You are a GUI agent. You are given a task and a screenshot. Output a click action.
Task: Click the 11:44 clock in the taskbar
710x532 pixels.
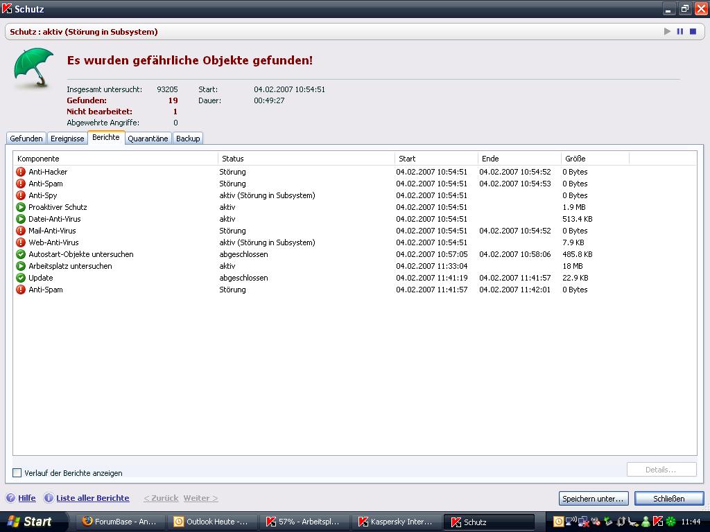pyautogui.click(x=691, y=522)
